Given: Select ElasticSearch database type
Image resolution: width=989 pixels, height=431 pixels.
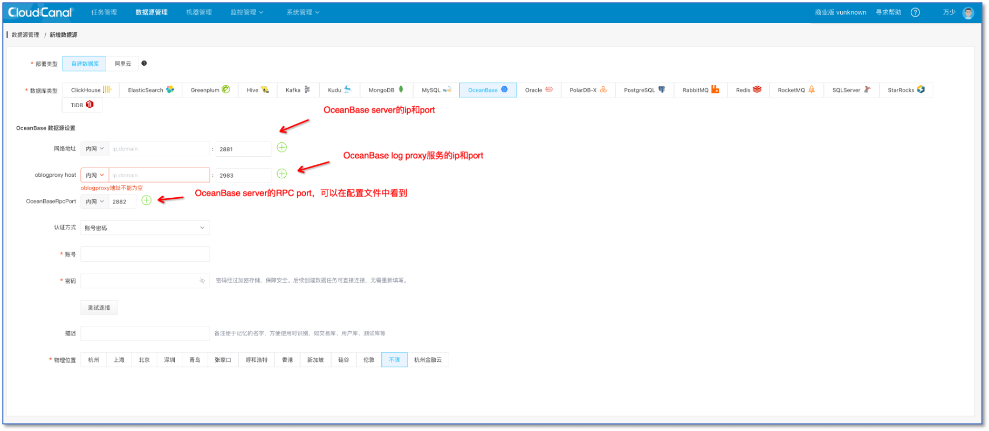Looking at the screenshot, I should click(x=151, y=90).
